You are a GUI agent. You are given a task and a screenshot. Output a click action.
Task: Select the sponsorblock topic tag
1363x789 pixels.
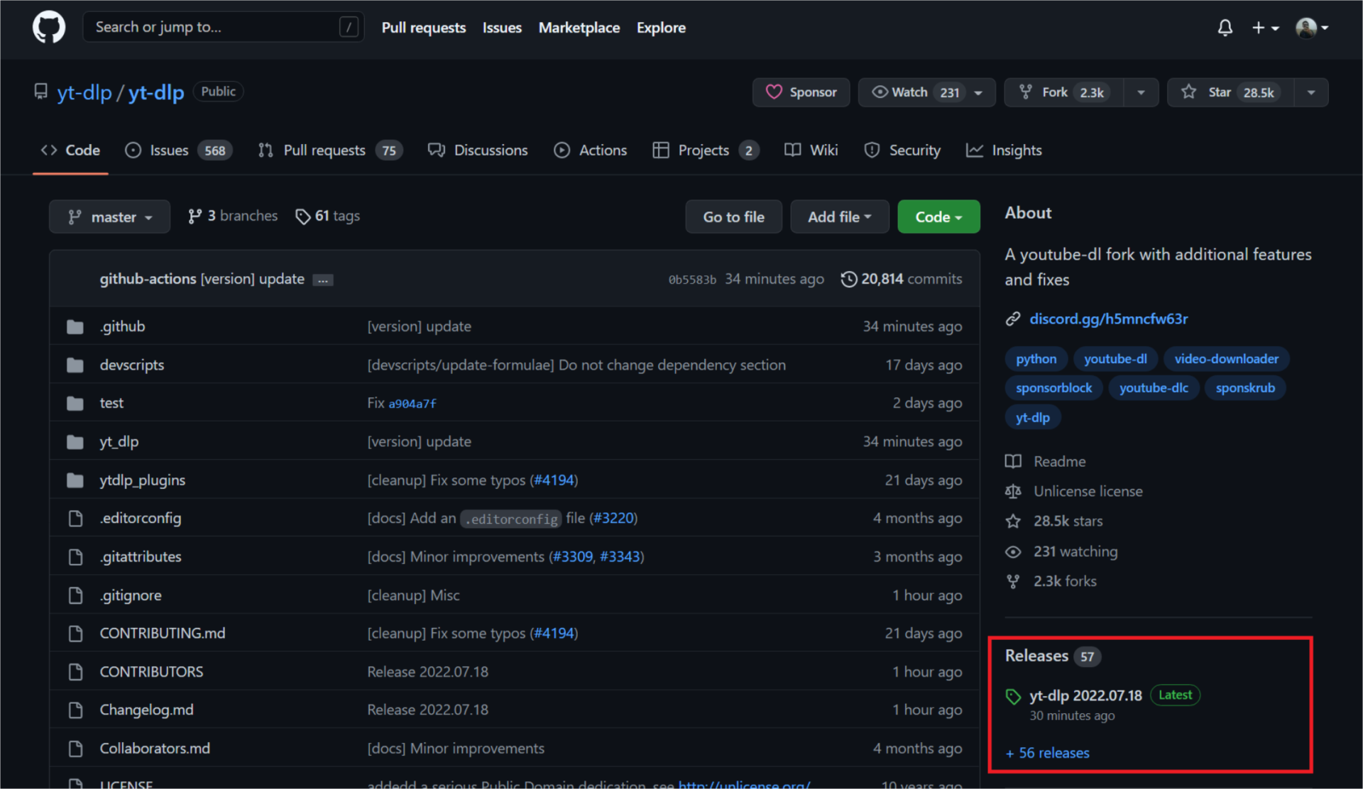(x=1053, y=388)
